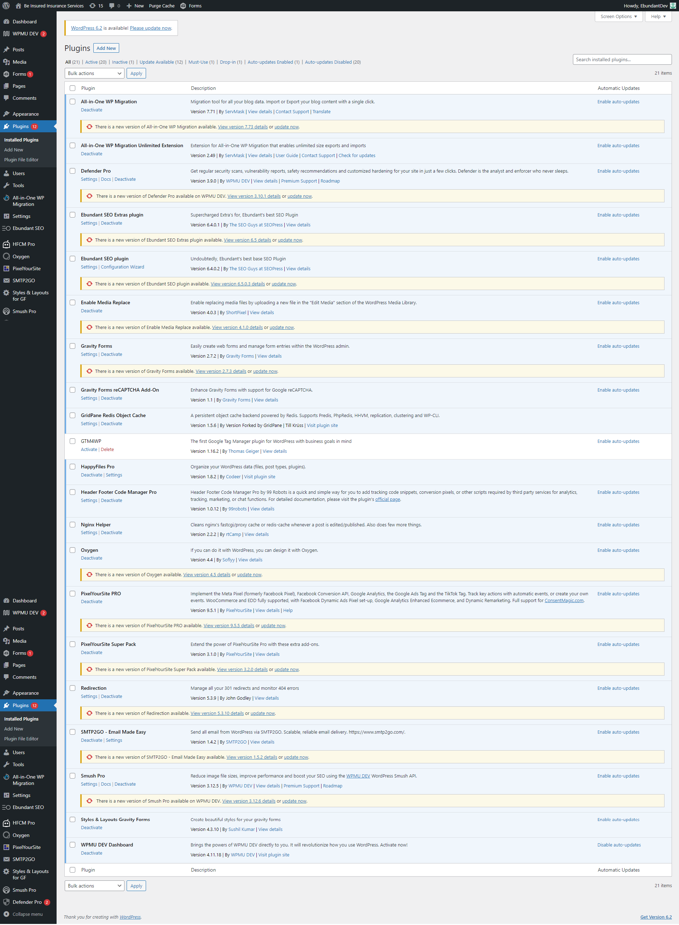Open HFCM Pro from the top sidebar
This screenshot has width=679, height=925.
point(23,244)
